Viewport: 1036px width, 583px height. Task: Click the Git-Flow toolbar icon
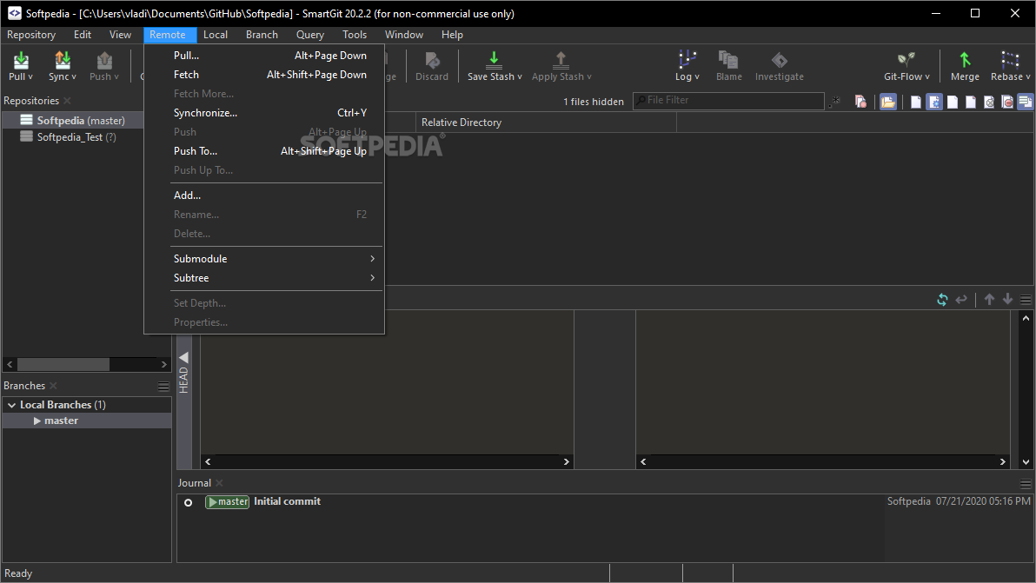[x=906, y=60]
